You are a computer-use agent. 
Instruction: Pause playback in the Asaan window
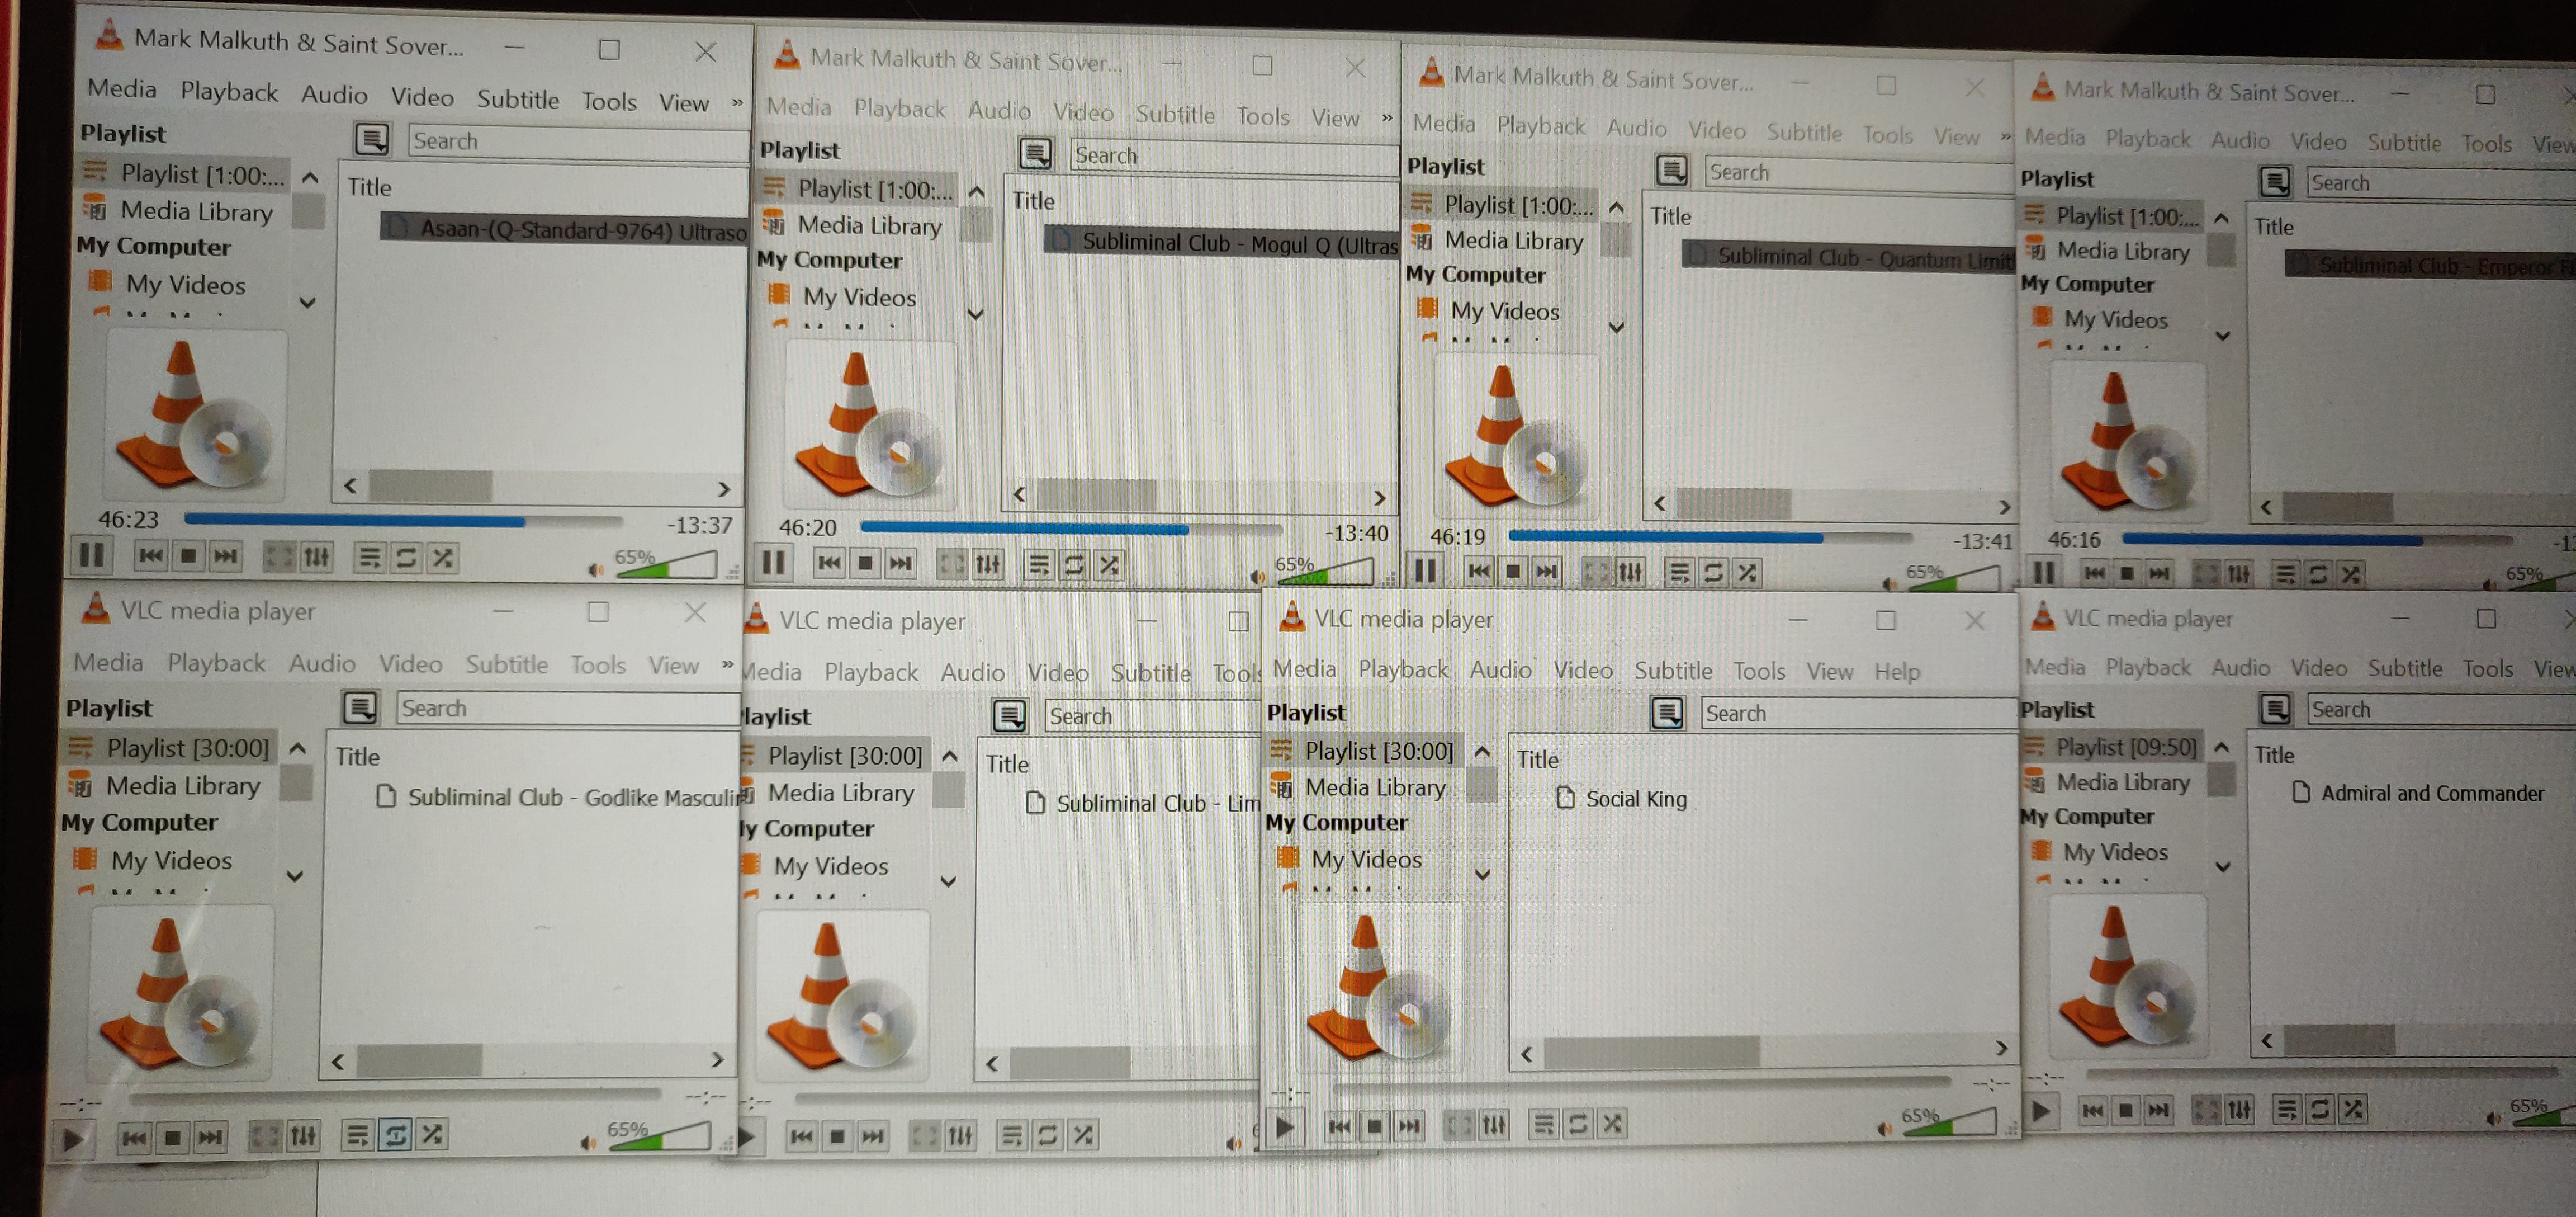[92, 554]
